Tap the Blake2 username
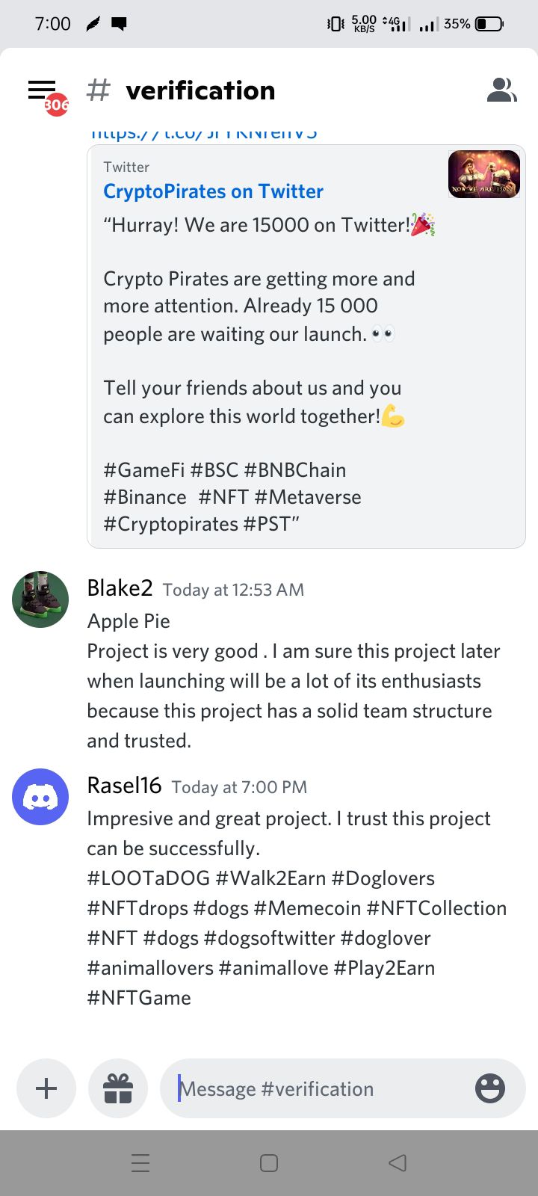Viewport: 538px width, 1196px height. (120, 588)
